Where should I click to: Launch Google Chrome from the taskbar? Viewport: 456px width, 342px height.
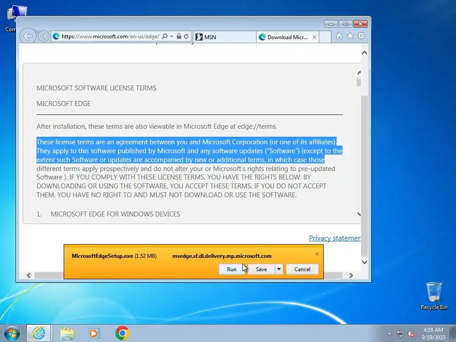coord(122,333)
